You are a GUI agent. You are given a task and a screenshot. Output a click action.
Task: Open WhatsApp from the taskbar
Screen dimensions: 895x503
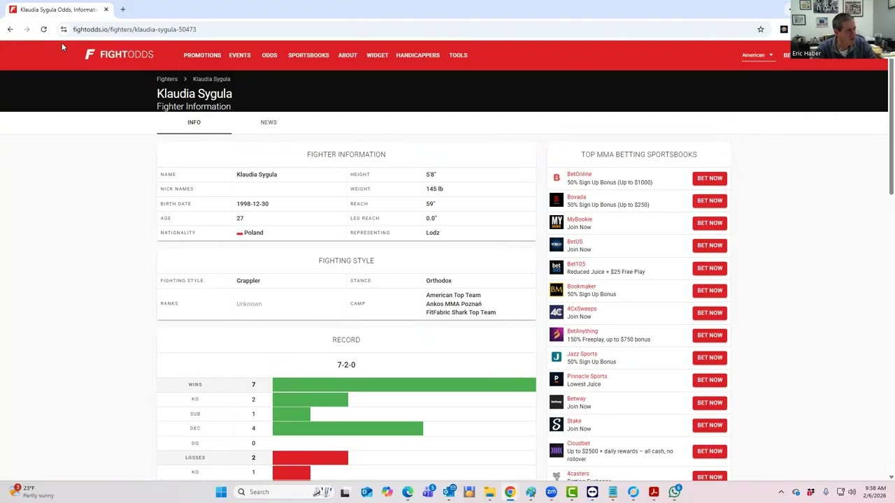pyautogui.click(x=675, y=492)
